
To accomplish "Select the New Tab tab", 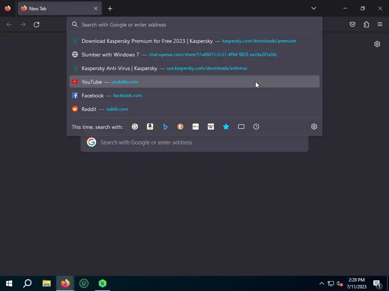I will pos(60,8).
